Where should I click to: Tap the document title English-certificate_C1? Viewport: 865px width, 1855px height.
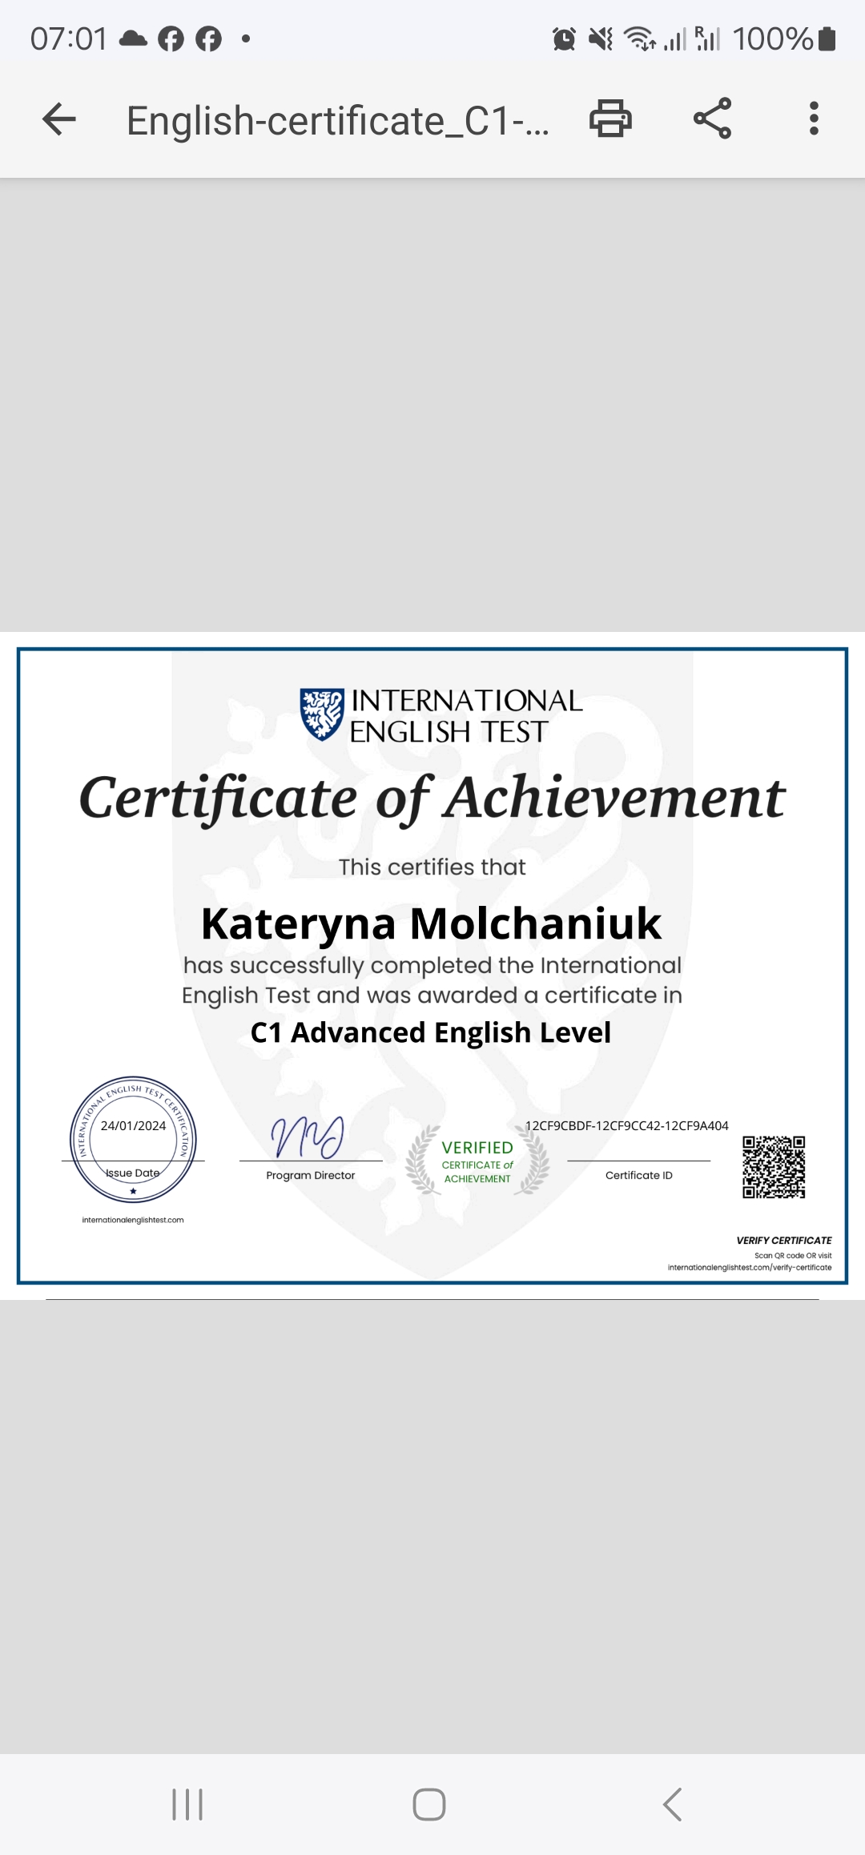pyautogui.click(x=338, y=121)
